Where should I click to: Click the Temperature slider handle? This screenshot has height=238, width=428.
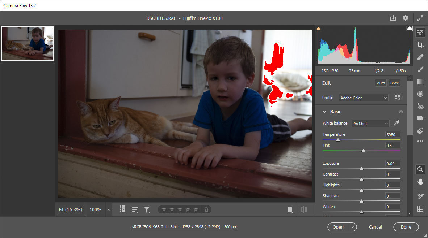pos(338,139)
